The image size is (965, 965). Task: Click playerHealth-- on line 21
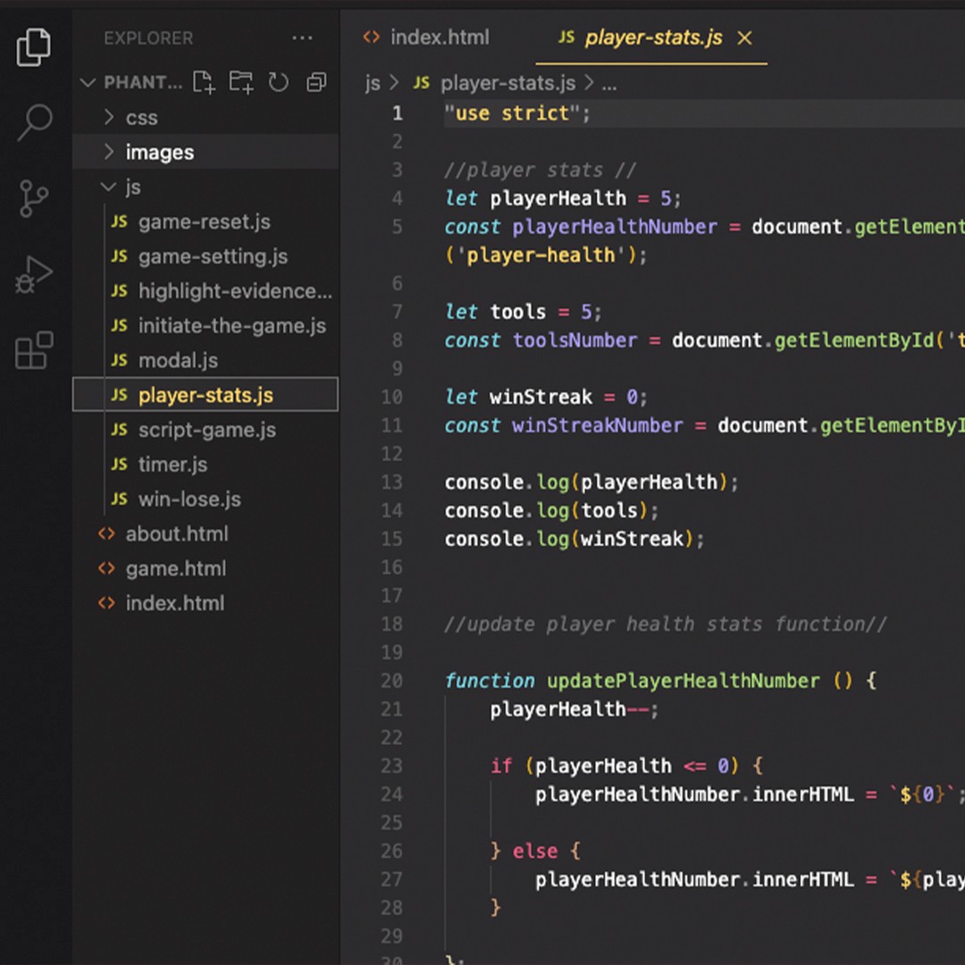(x=569, y=709)
